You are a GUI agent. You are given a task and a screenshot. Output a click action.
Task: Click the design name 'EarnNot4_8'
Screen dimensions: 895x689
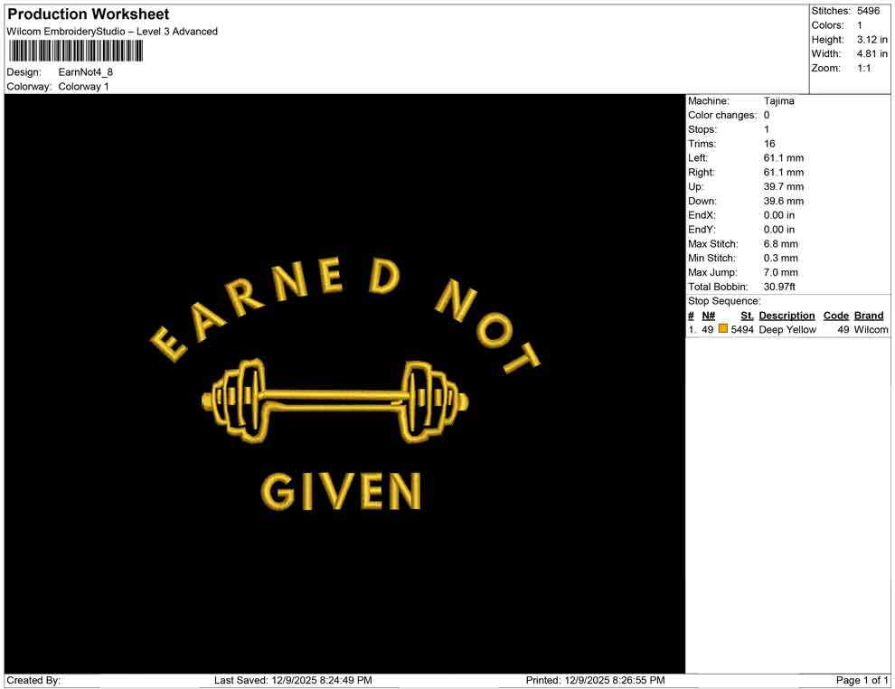tap(84, 71)
